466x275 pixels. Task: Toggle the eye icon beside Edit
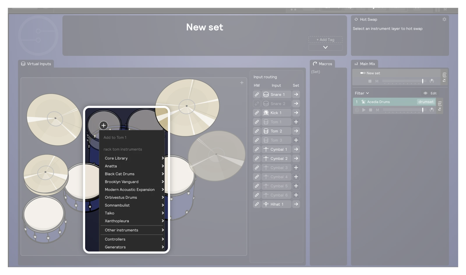[426, 93]
